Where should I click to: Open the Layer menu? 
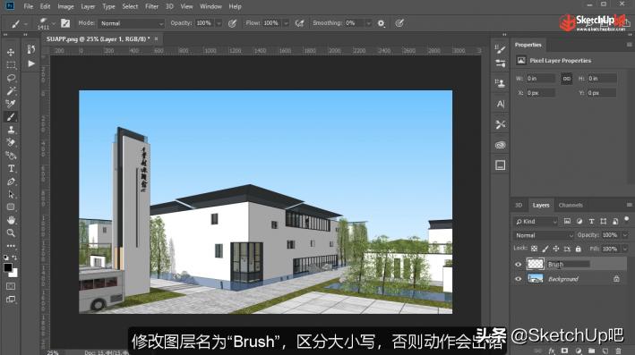point(88,6)
